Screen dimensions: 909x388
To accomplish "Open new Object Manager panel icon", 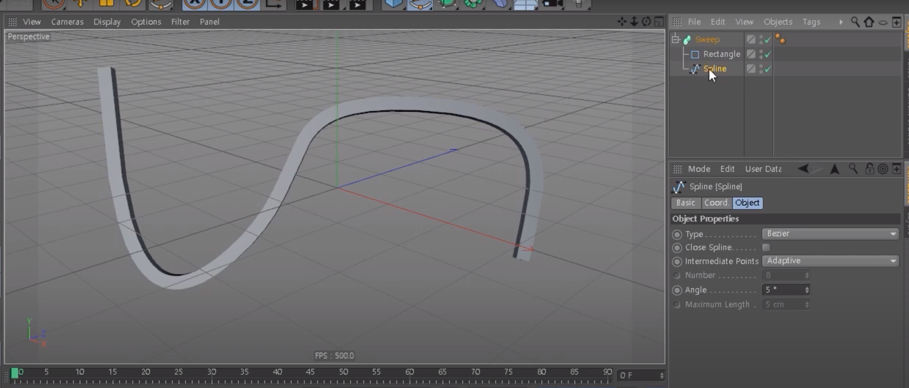I will [896, 21].
